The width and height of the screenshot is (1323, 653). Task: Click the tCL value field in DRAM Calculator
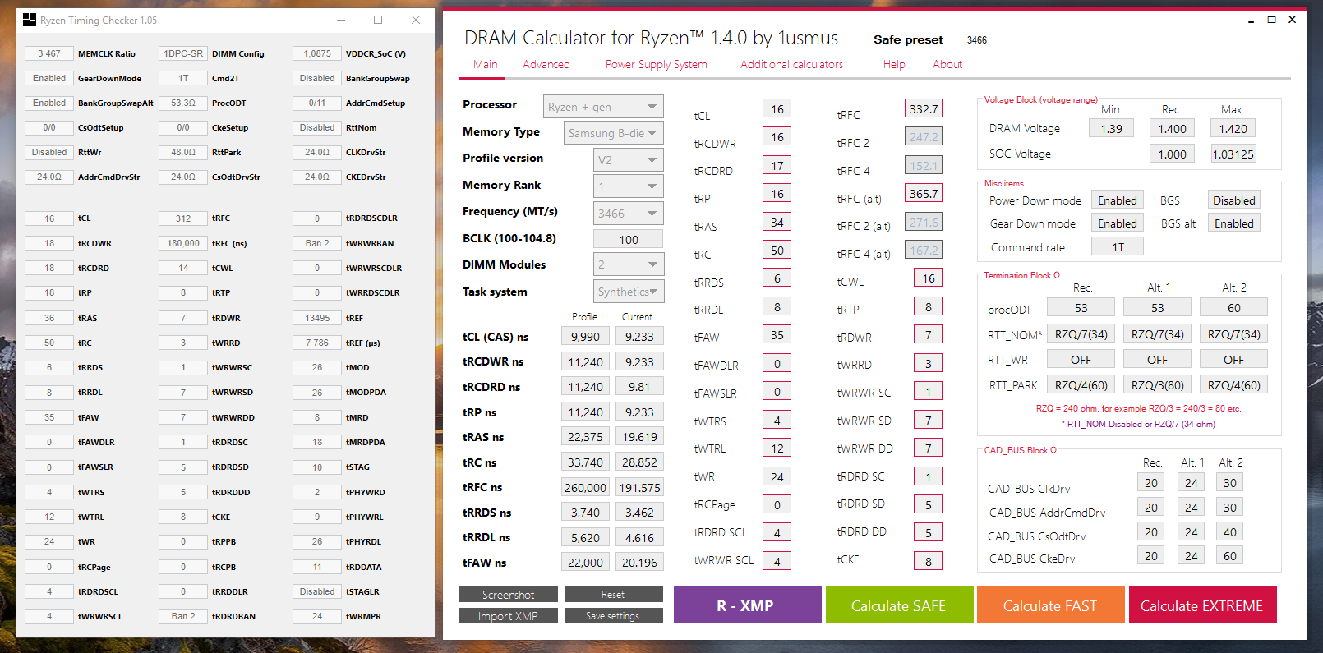(x=777, y=108)
